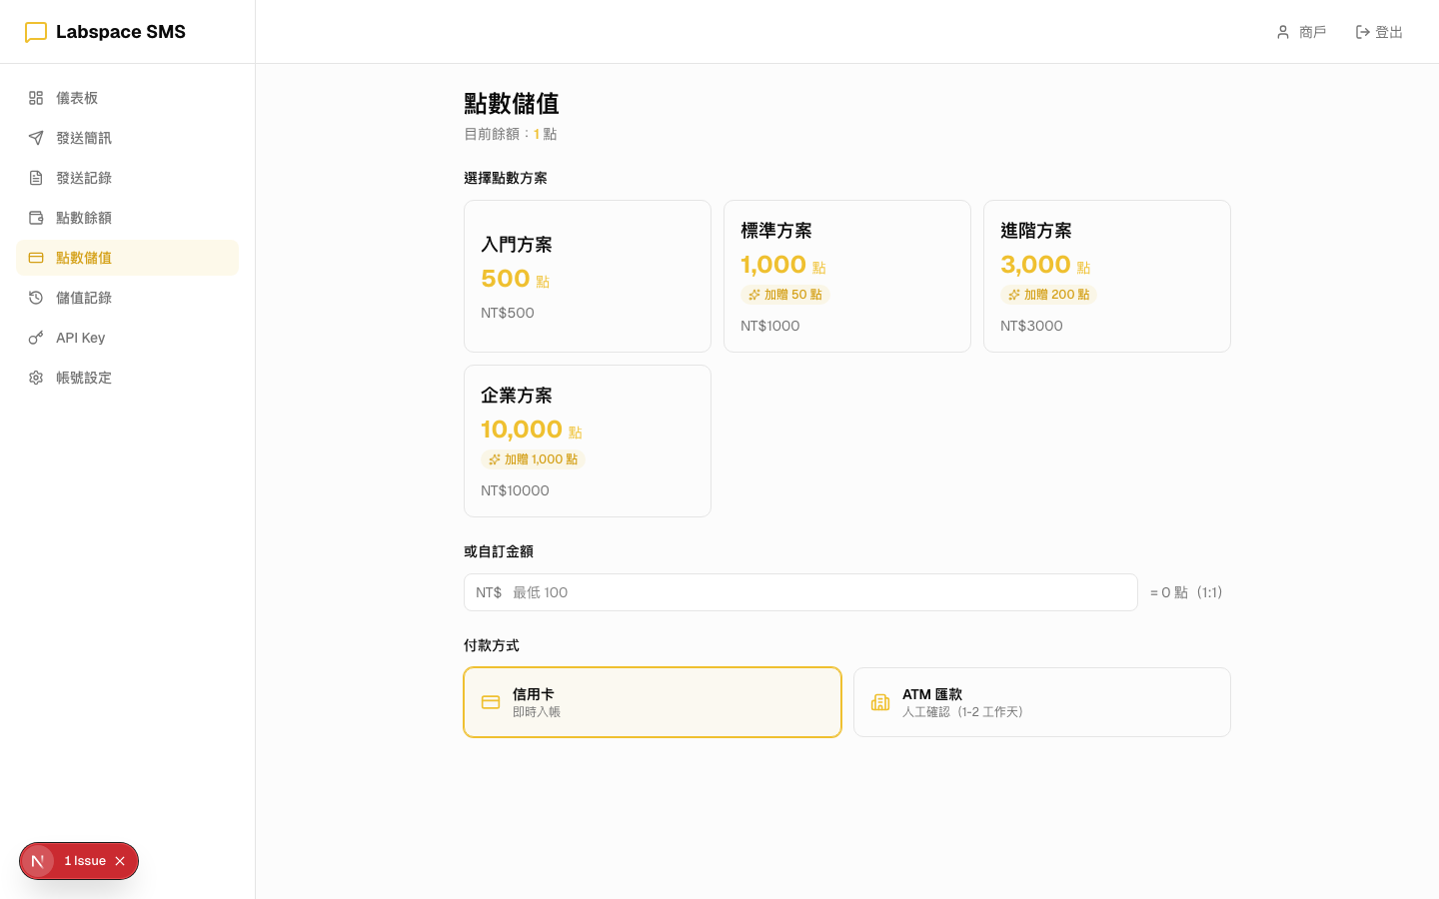
Task: Open 發送記錄 via its document icon
Action: [36, 178]
